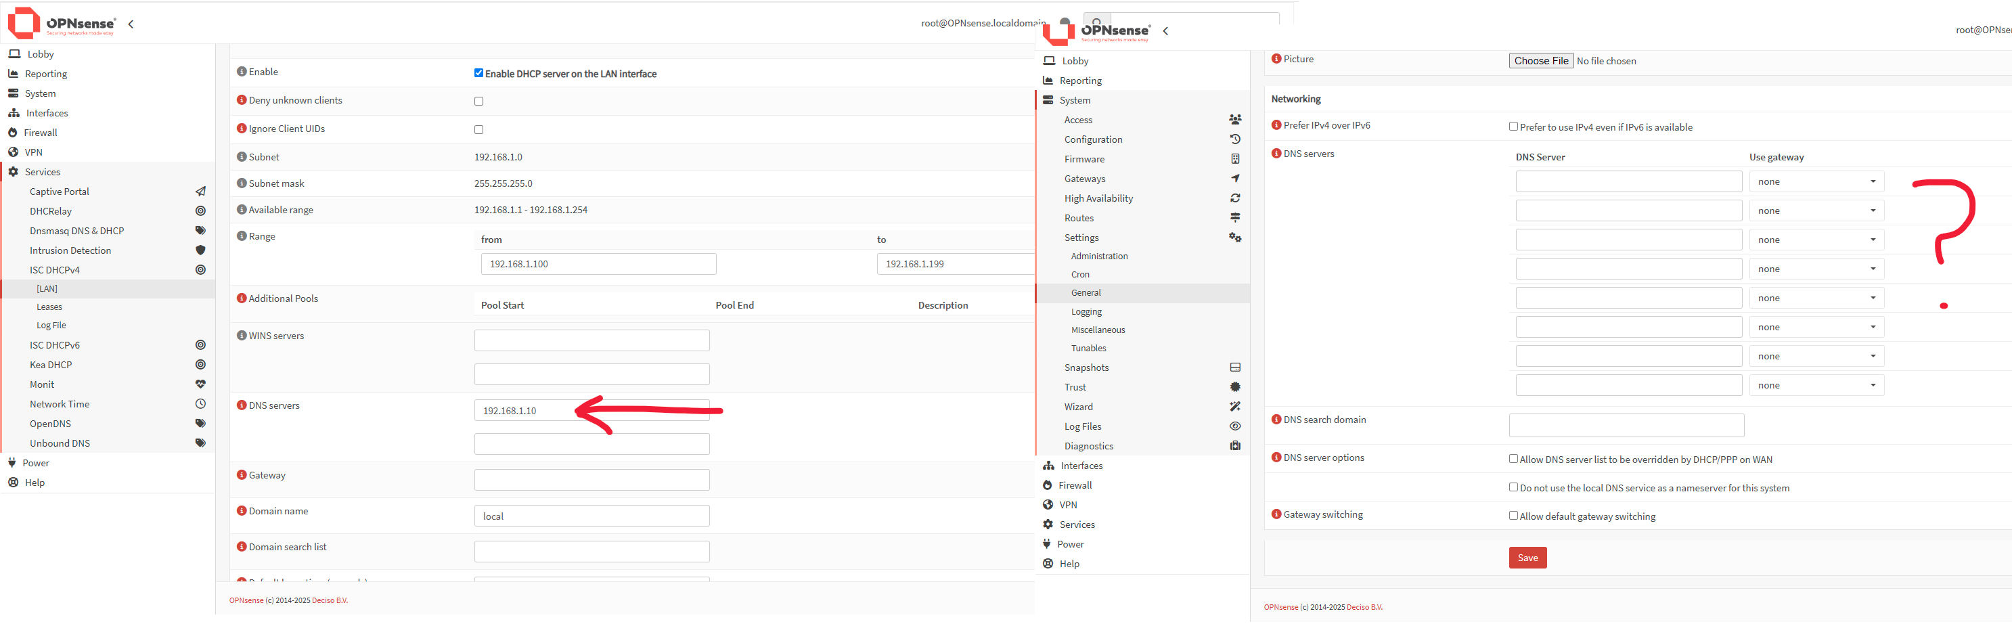Viewport: 2012px width, 624px height.
Task: Click first WINS servers input field
Action: 591,340
